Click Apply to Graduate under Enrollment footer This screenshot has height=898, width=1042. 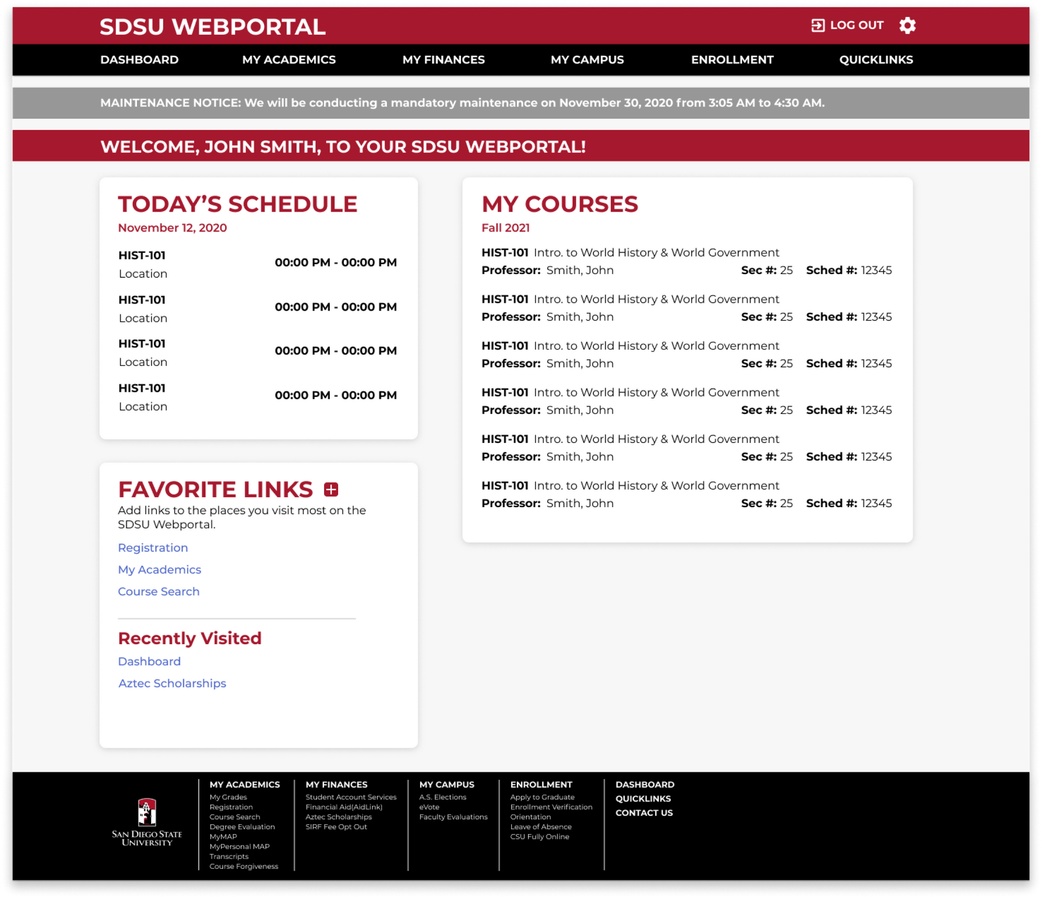[542, 797]
